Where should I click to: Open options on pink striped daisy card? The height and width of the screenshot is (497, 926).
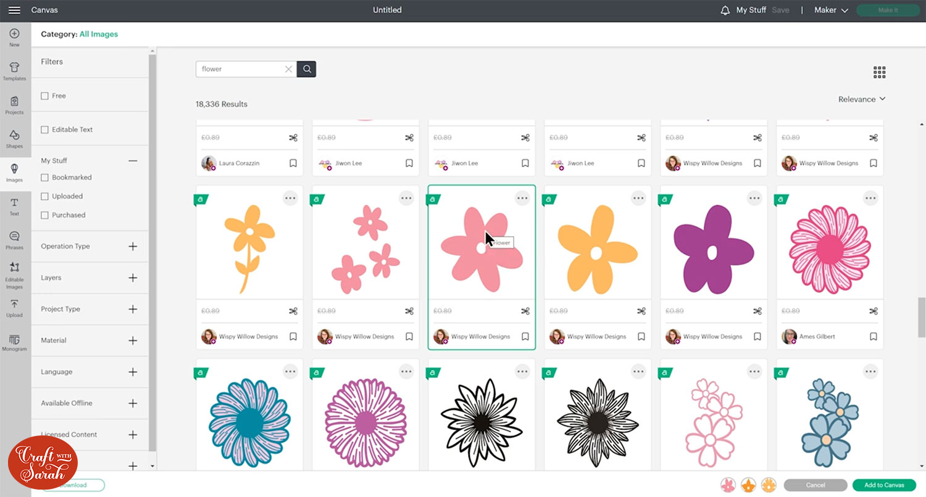click(x=870, y=198)
